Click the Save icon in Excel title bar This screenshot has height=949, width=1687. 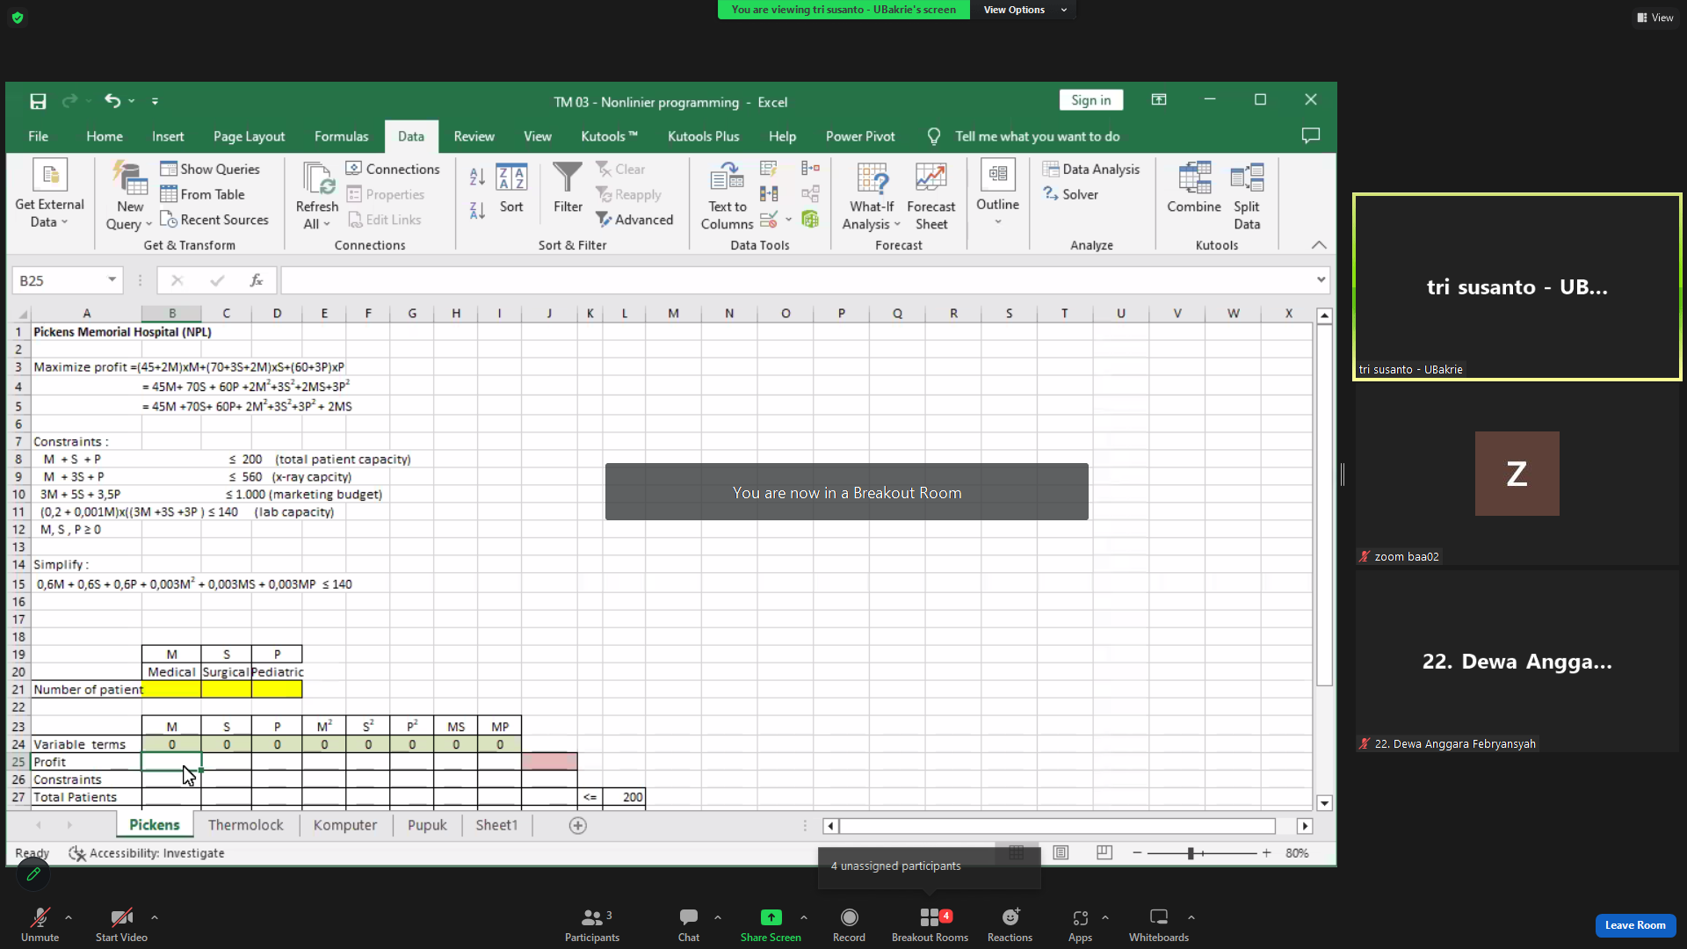coord(38,101)
